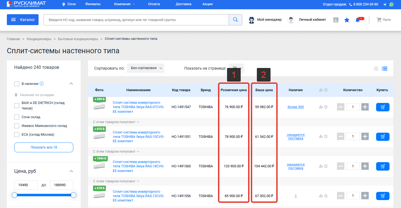
Task: Buy RAS-13CVG-EE with cart button
Action: pos(383,196)
